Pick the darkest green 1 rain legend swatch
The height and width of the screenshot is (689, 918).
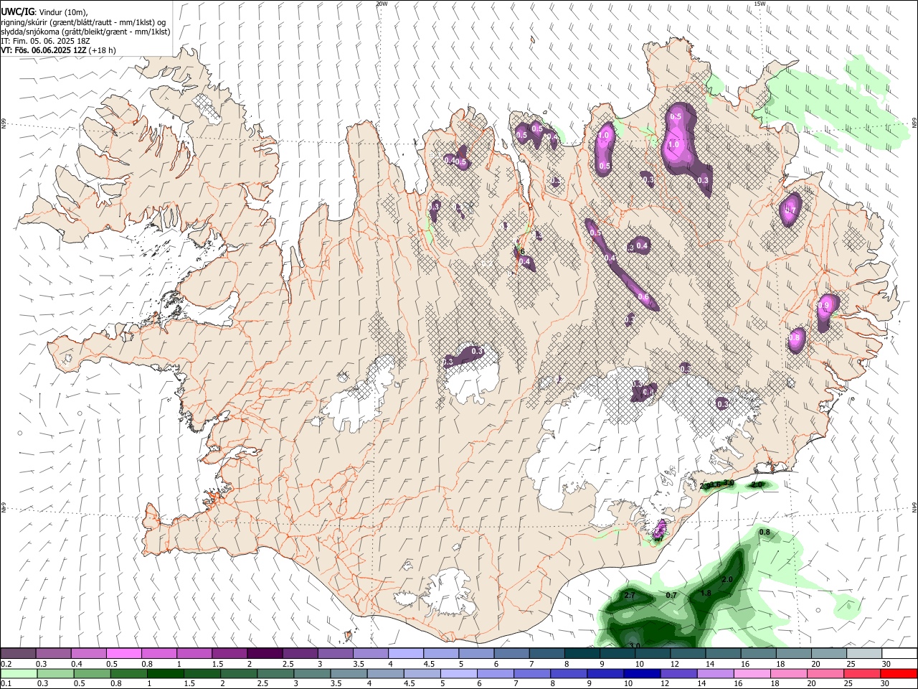[165, 674]
